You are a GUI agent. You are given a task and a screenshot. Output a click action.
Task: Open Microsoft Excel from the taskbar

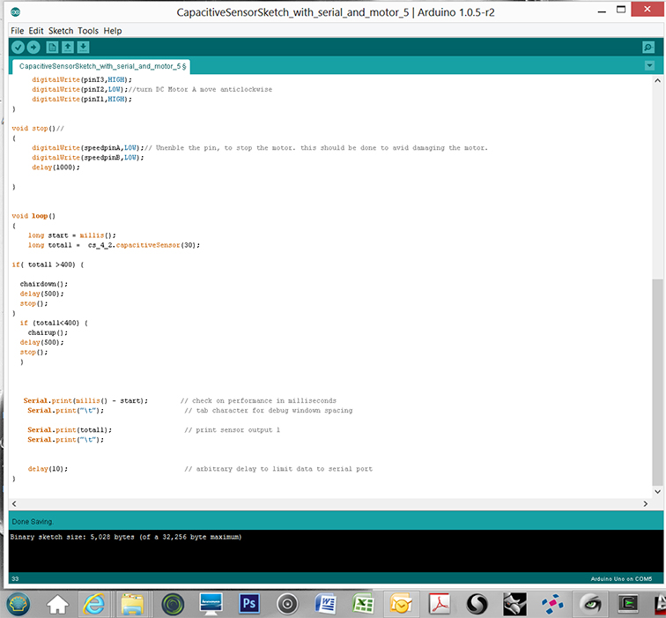(x=363, y=604)
